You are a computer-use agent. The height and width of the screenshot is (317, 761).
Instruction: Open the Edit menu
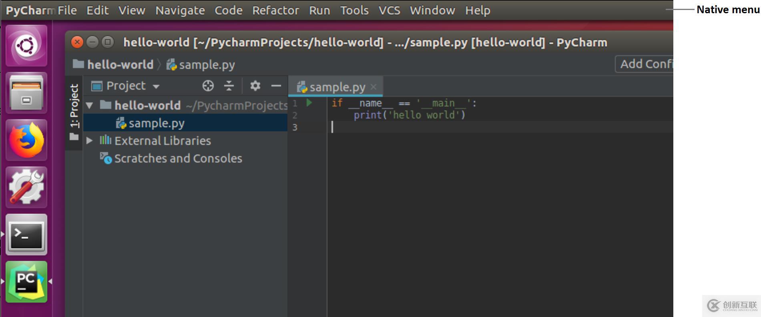coord(98,10)
